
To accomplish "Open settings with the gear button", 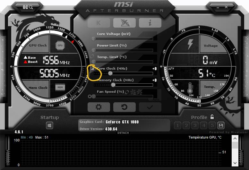I will coord(99,107).
